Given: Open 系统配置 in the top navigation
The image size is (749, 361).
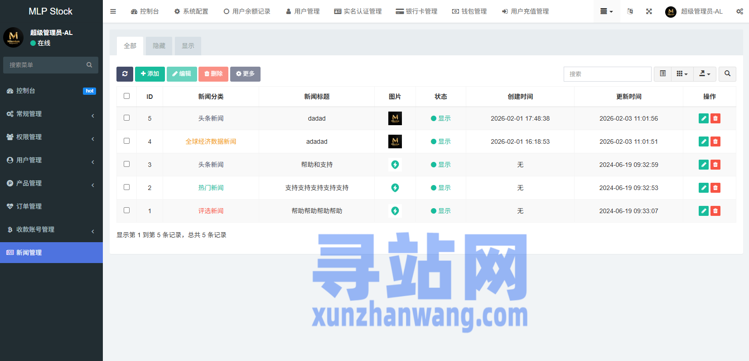Looking at the screenshot, I should [x=191, y=11].
